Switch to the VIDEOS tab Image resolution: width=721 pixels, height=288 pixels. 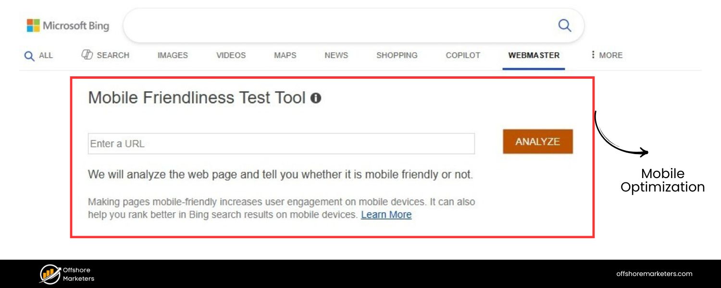point(230,55)
